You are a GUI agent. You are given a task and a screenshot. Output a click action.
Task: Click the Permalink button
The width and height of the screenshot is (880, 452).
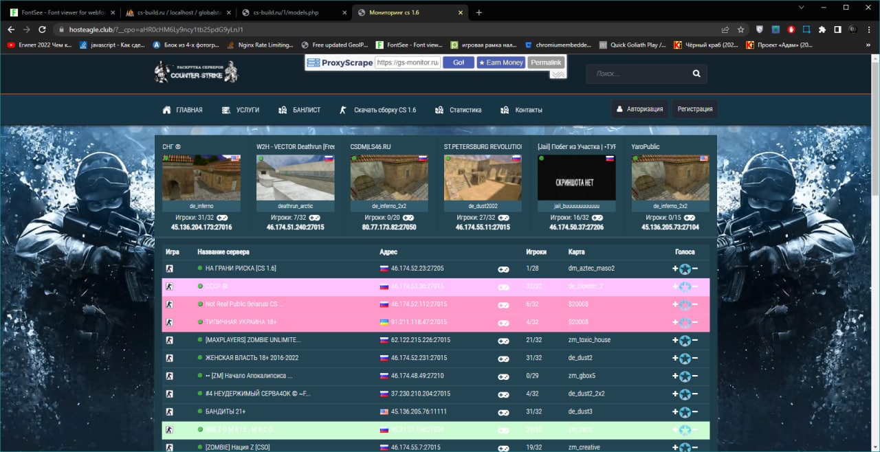(x=546, y=63)
